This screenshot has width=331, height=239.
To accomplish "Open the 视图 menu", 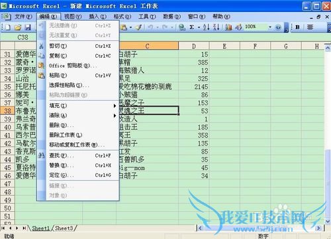I will [x=73, y=17].
